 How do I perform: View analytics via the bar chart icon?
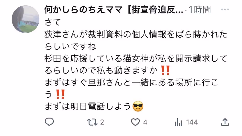click(178, 122)
